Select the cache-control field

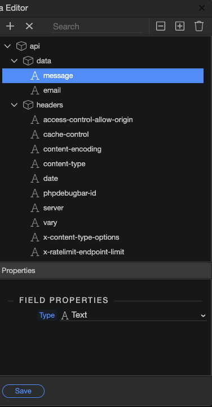point(103,135)
